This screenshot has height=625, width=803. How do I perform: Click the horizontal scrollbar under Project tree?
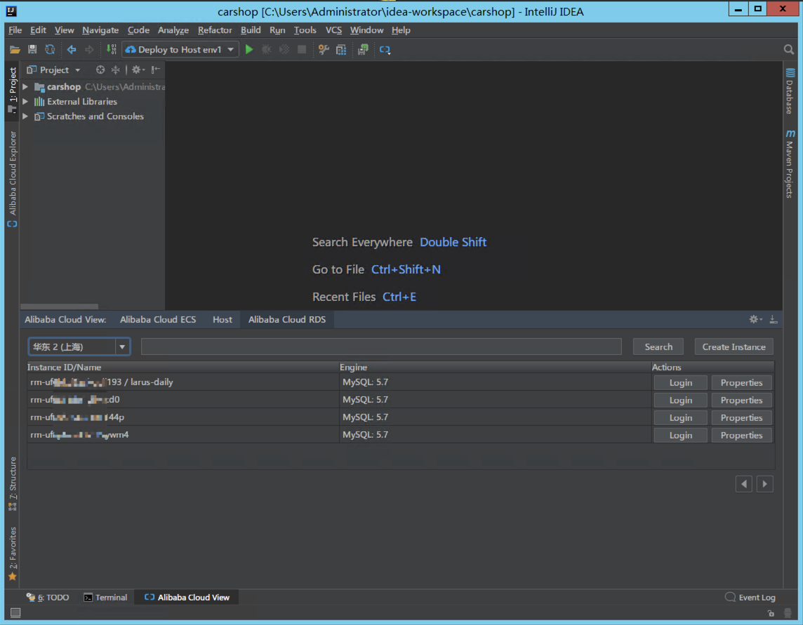(x=60, y=307)
